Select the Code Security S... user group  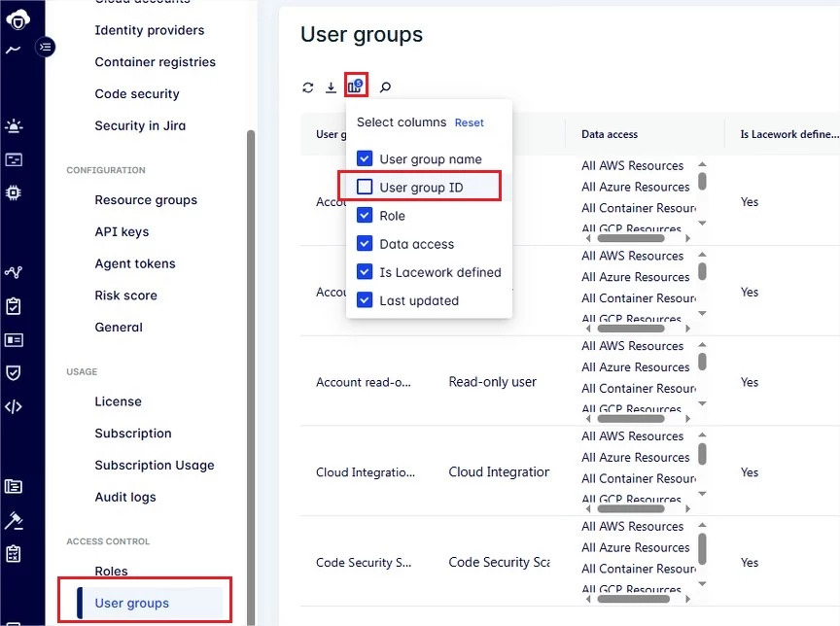coord(364,562)
